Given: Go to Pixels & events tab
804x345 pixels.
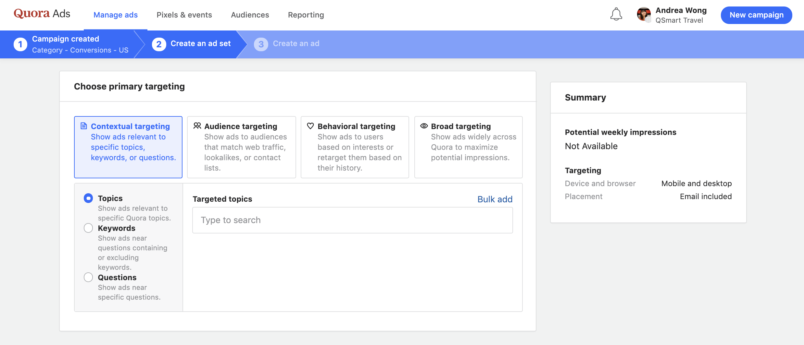Looking at the screenshot, I should (x=184, y=15).
